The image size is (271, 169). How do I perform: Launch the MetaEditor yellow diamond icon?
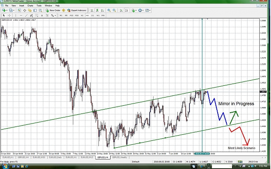(63, 10)
